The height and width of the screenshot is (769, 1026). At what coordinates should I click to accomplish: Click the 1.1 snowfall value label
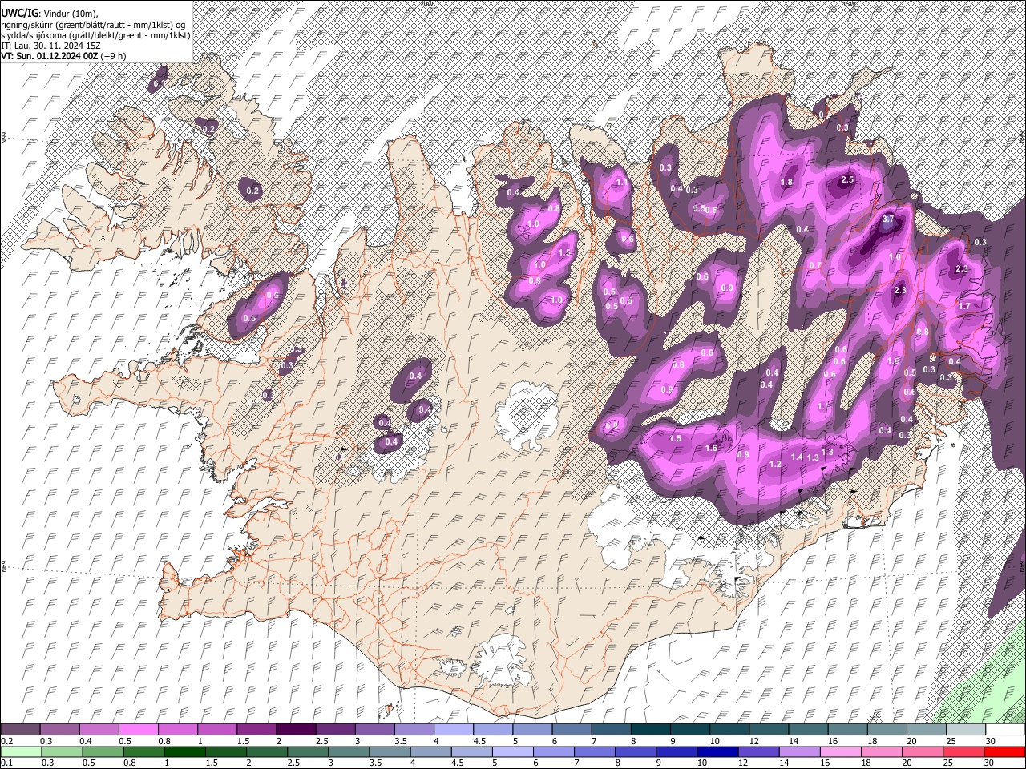point(622,183)
